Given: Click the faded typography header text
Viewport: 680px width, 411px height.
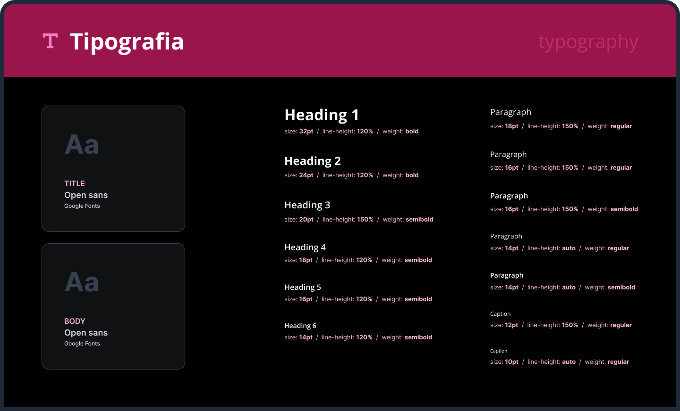Looking at the screenshot, I should click(x=588, y=42).
